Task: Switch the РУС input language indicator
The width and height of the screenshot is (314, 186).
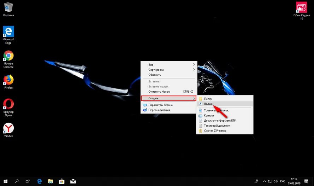Action: [282, 181]
